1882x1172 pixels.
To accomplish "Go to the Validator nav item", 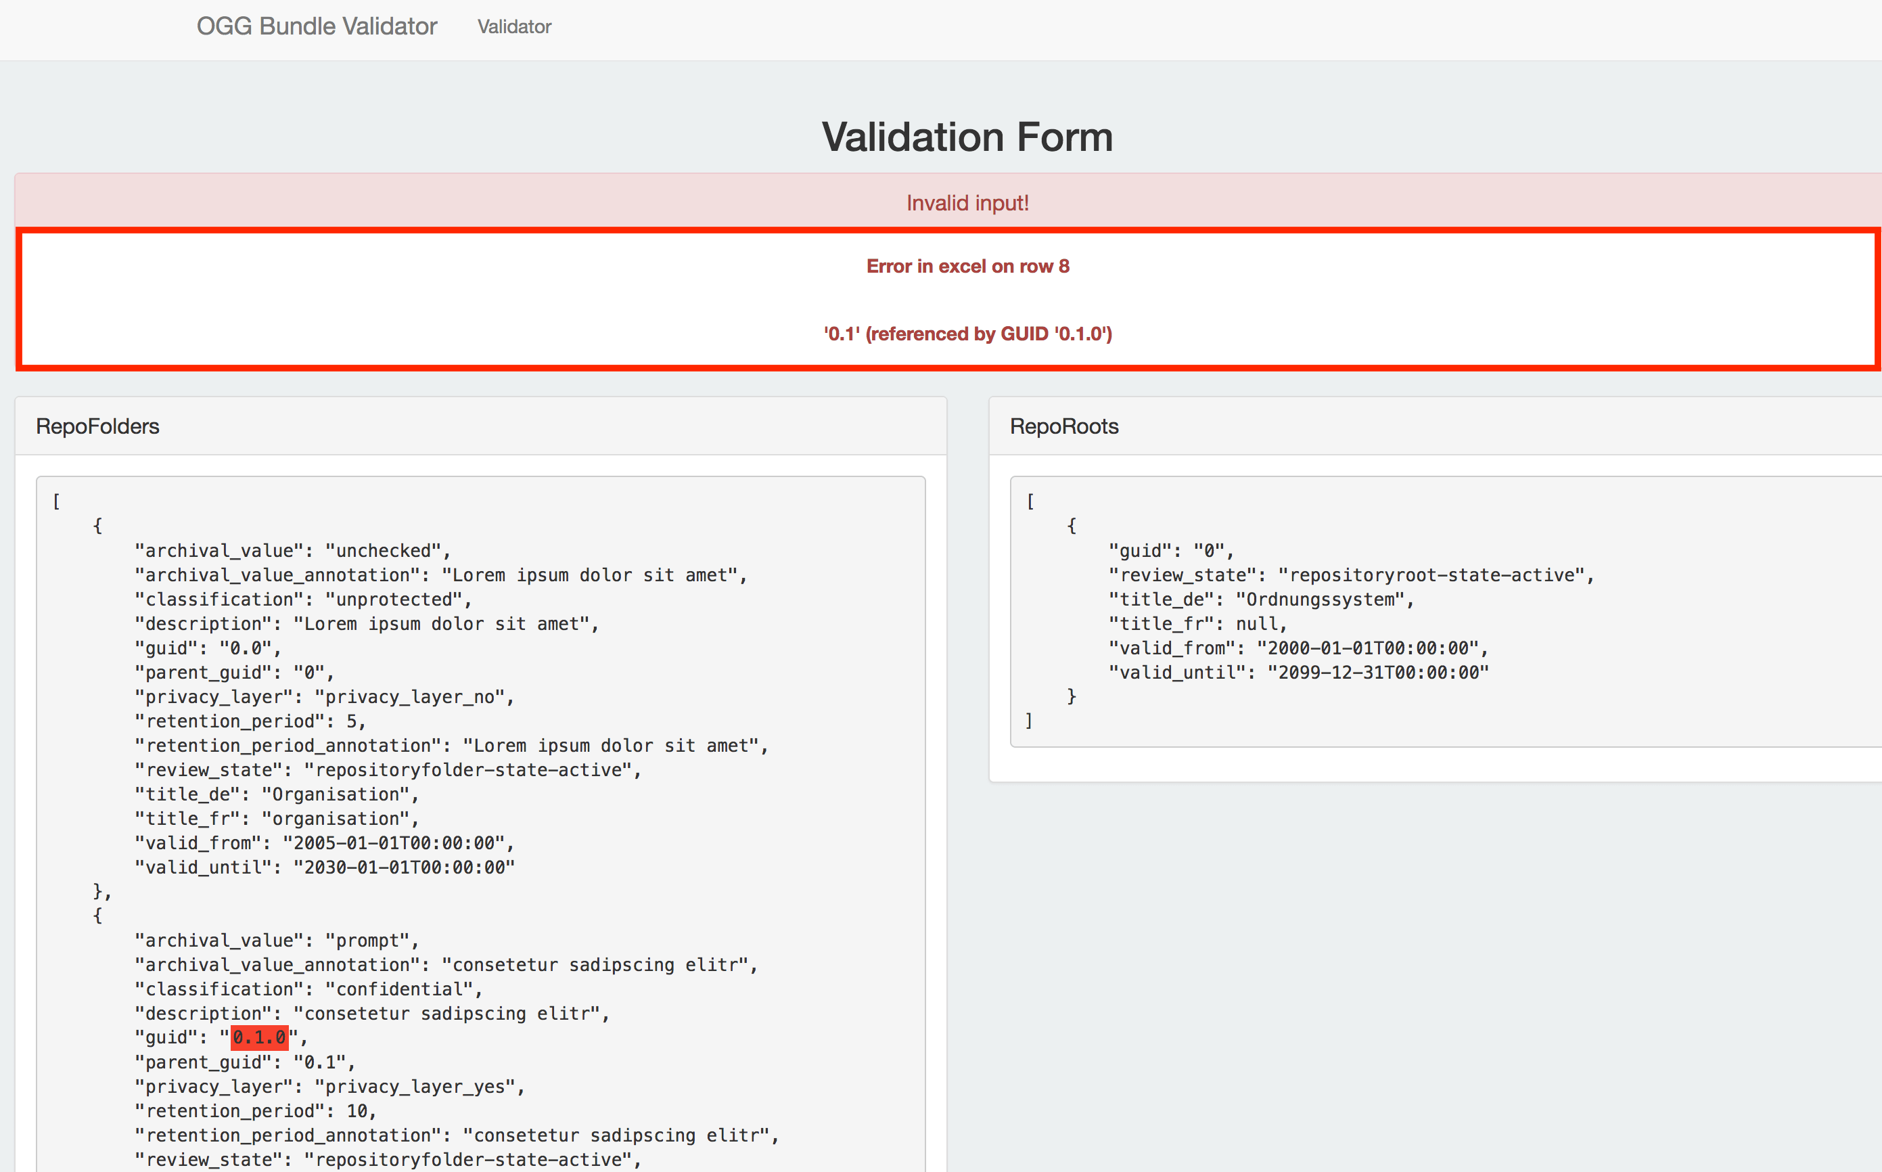I will (514, 27).
